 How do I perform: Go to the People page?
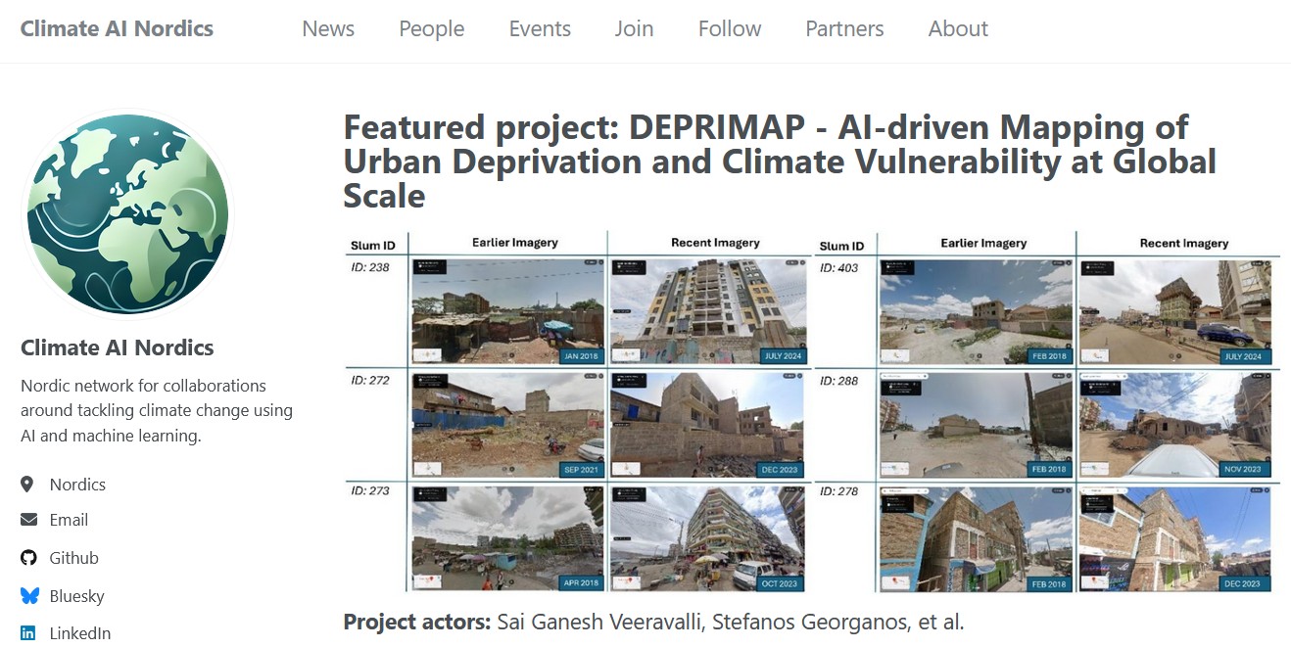click(431, 29)
